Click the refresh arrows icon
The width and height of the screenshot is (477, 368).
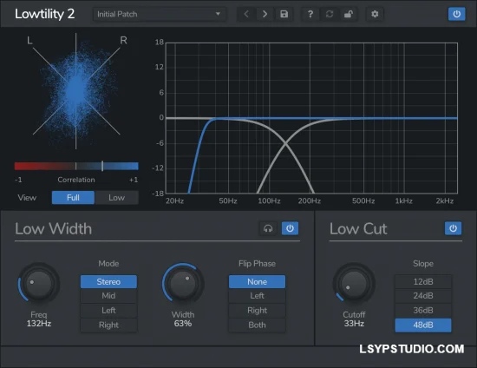(x=330, y=14)
